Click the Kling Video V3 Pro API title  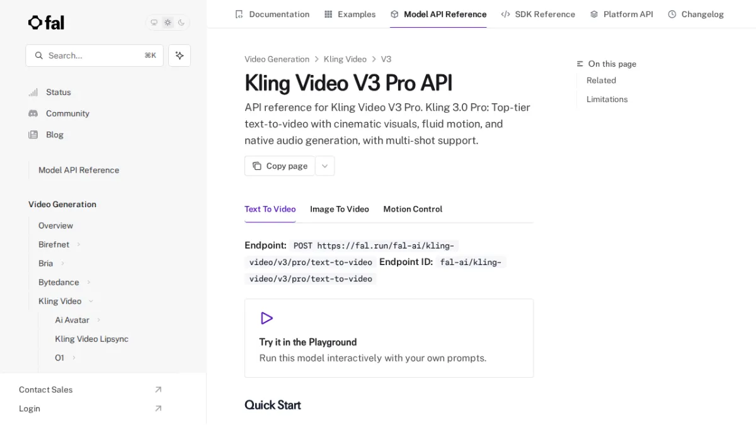click(348, 83)
